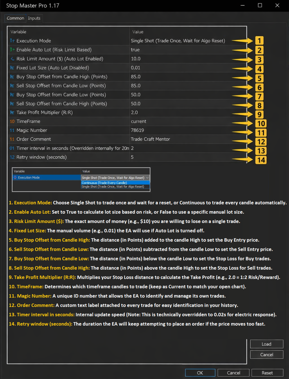Toggle the Enable Auto Lot true value
Viewport: 289px width, 379px height.
tap(135, 50)
